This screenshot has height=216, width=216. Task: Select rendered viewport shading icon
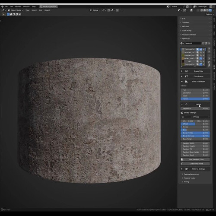tap(210, 10)
